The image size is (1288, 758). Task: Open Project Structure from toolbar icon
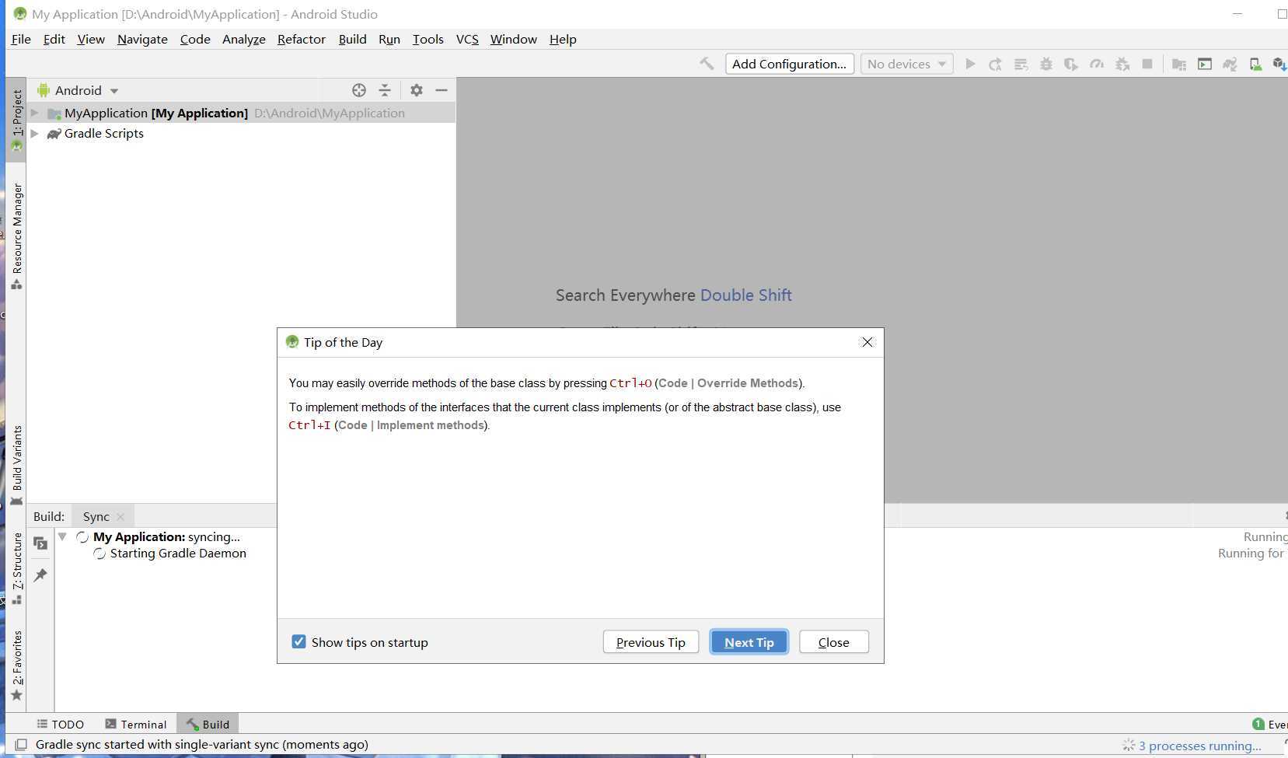click(x=1179, y=64)
